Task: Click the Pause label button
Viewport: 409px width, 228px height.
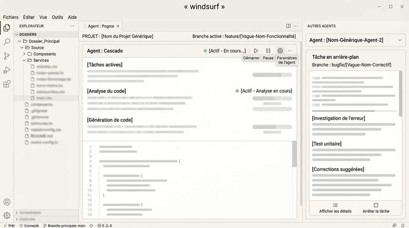Action: [268, 58]
